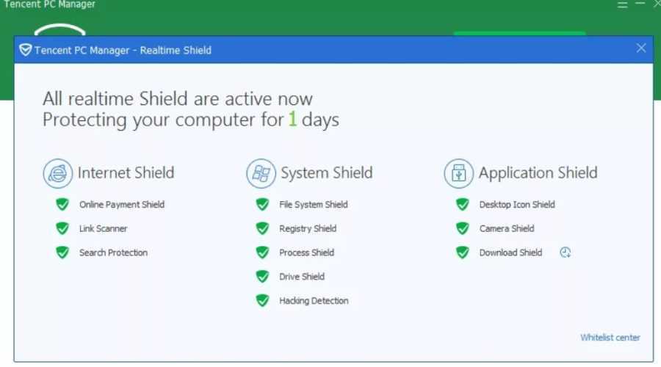This screenshot has width=661, height=367.
Task: Click the Download Shield label
Action: click(x=510, y=252)
